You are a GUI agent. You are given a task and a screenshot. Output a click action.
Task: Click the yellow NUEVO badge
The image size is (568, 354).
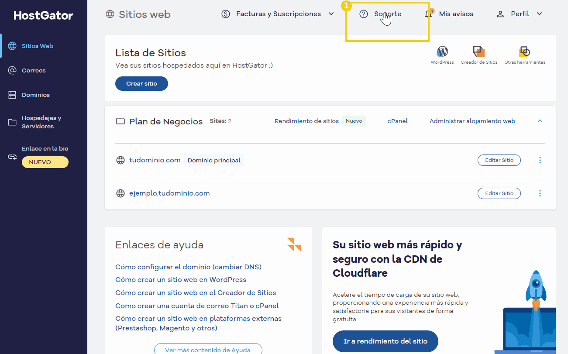coord(45,162)
